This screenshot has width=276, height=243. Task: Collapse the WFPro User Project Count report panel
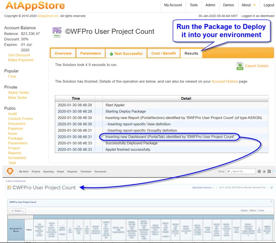click(272, 201)
